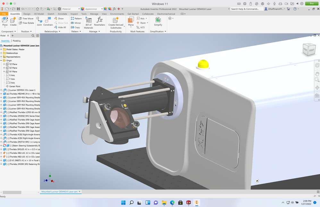Open SolidWorks from the taskbar
Viewport: 320px width, 207px height.
[x=189, y=203]
